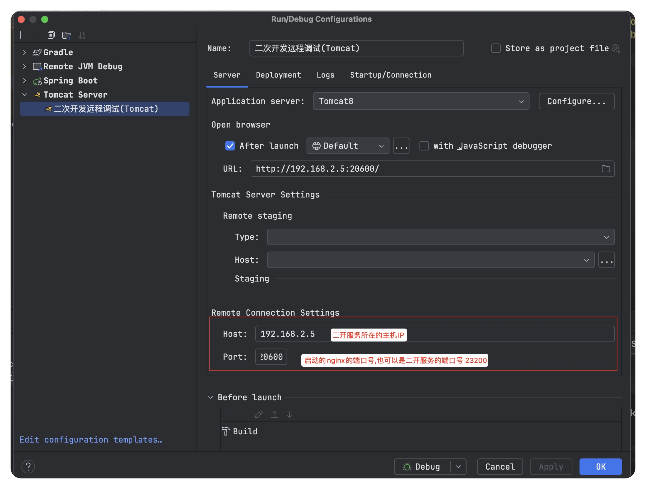This screenshot has width=646, height=489.
Task: Click the Create New Folder icon
Action: click(x=66, y=35)
